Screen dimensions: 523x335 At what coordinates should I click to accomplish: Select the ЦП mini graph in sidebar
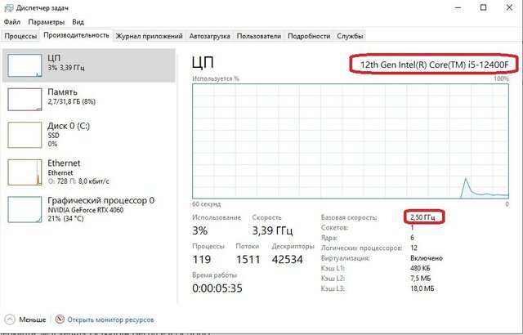click(x=24, y=65)
